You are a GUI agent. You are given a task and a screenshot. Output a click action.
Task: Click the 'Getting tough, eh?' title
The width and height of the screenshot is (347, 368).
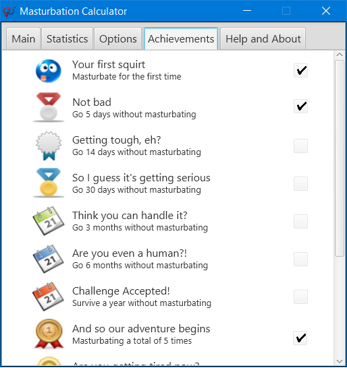pos(116,140)
